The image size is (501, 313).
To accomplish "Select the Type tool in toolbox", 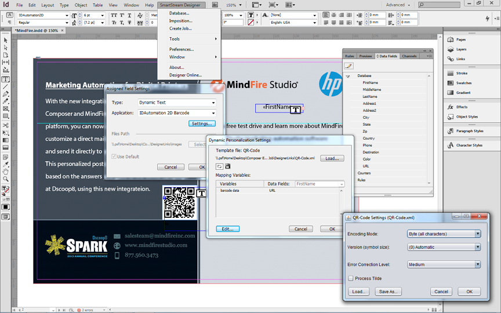I will [5, 79].
